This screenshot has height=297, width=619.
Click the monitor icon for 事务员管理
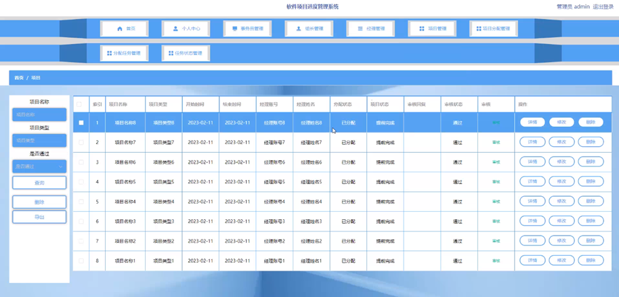click(x=235, y=29)
